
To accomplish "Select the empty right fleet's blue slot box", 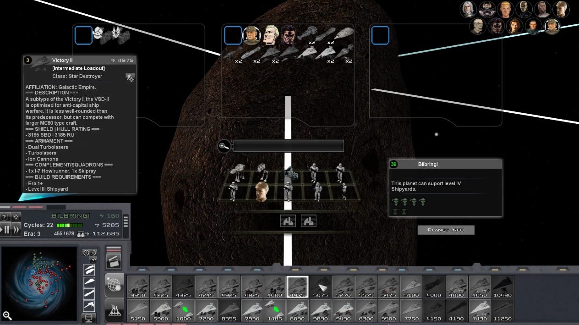I will coord(380,35).
